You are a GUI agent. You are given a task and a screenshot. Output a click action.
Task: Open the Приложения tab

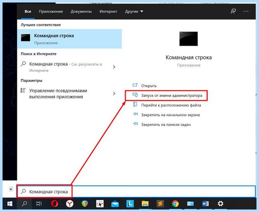click(x=51, y=12)
